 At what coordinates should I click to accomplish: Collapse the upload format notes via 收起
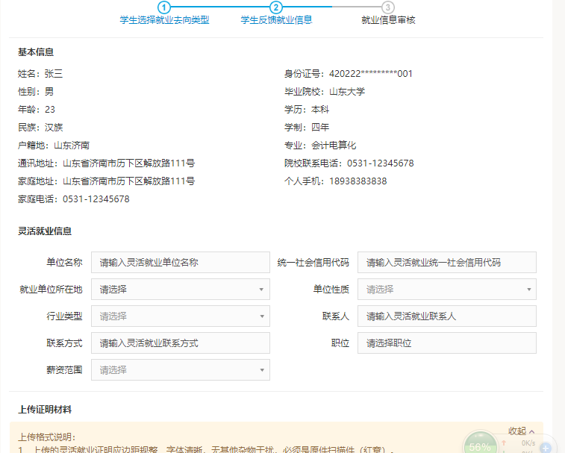pos(522,431)
